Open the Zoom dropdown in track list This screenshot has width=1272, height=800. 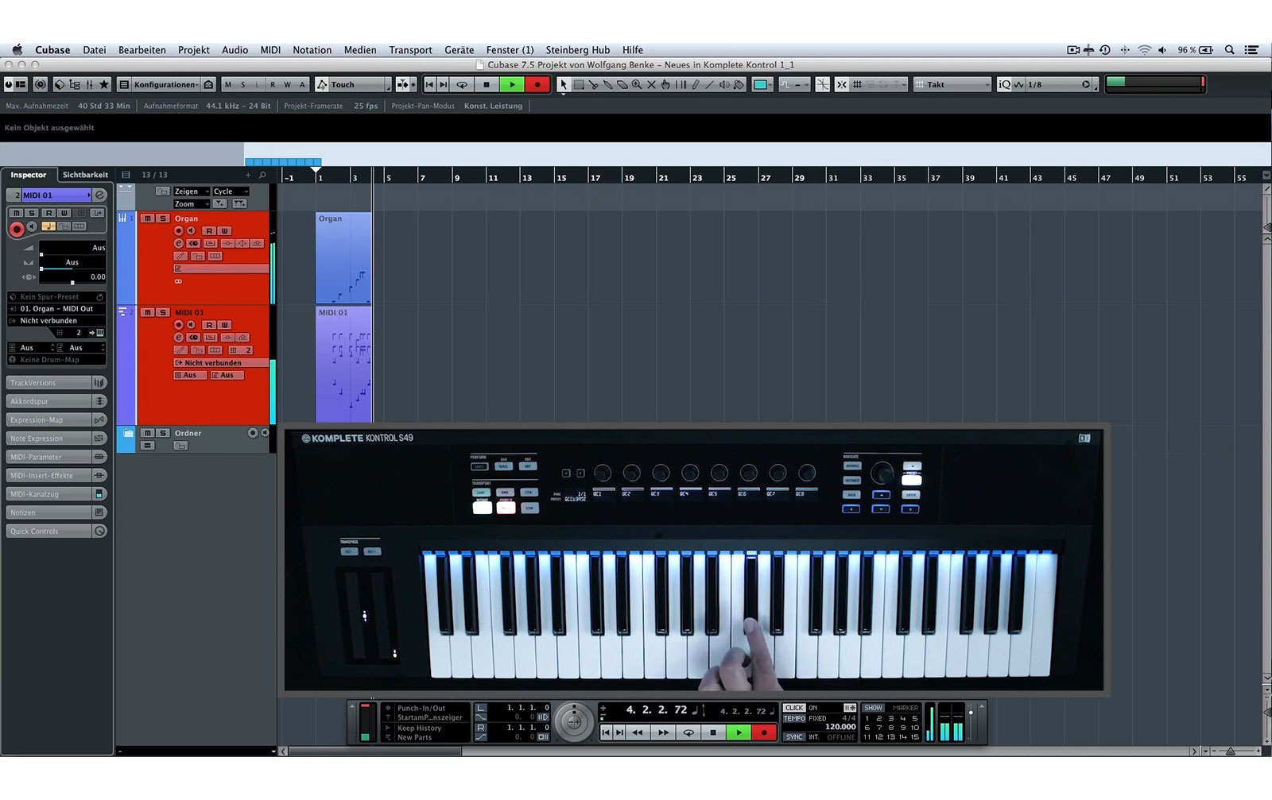click(192, 204)
